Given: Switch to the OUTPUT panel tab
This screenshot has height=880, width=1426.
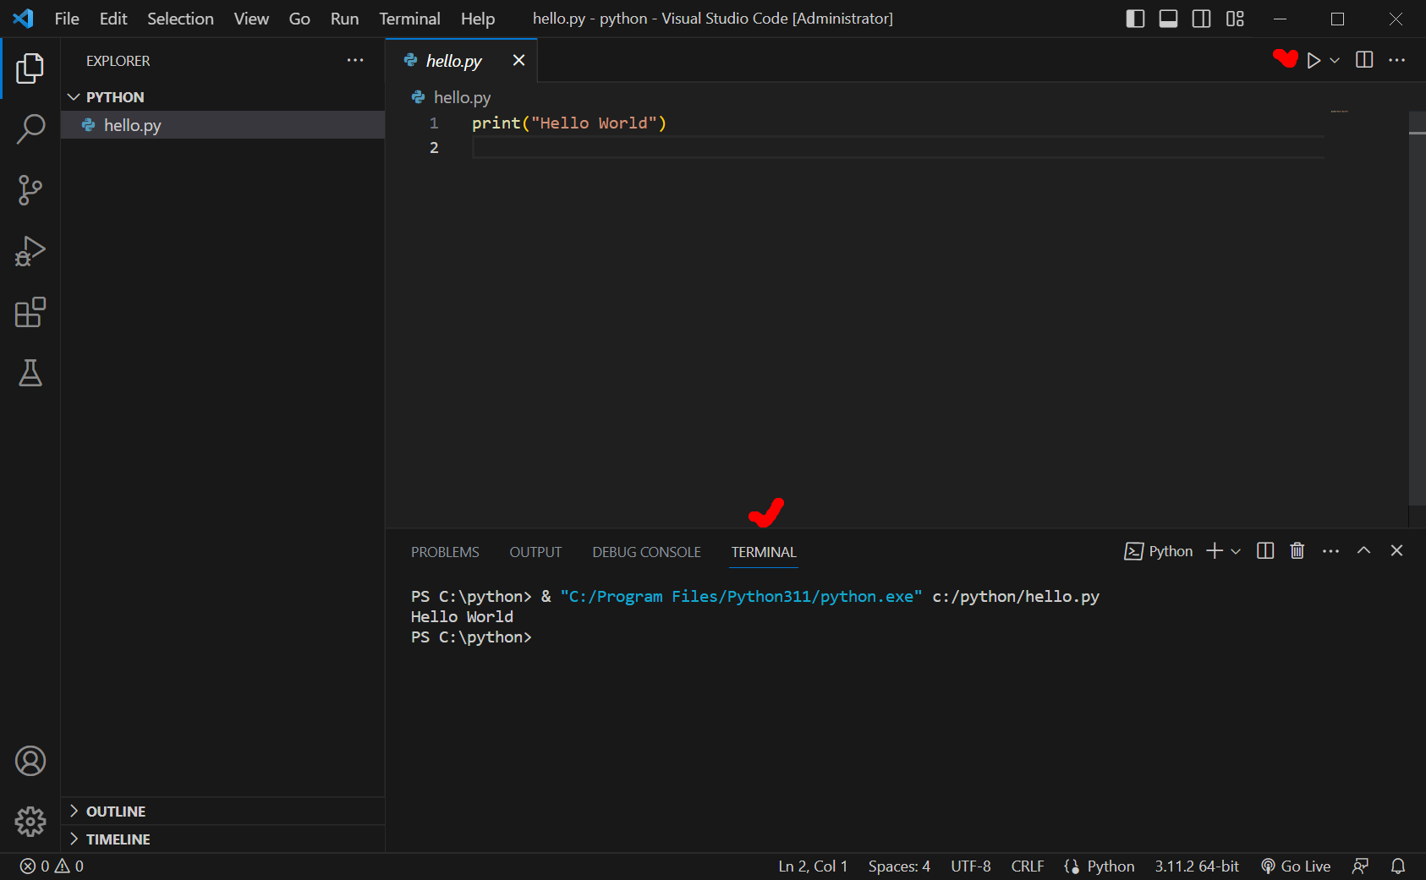Looking at the screenshot, I should (x=535, y=552).
